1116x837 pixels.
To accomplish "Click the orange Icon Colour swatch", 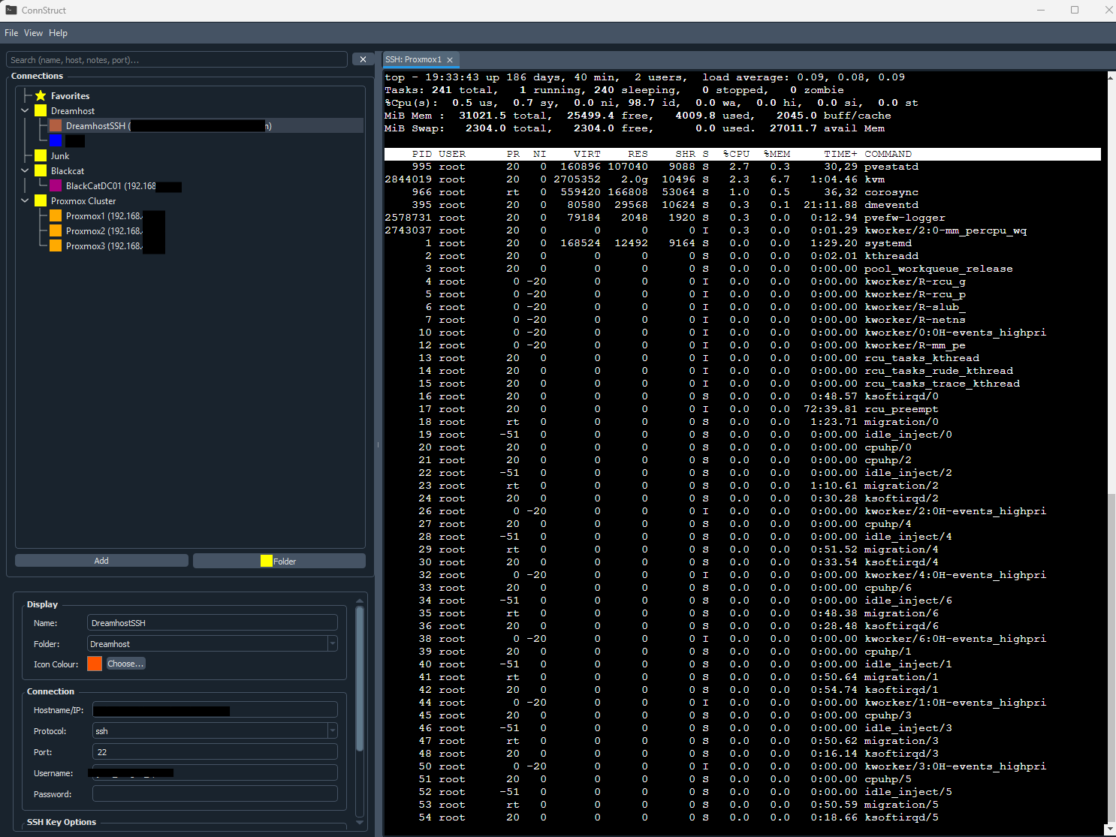I will (95, 664).
